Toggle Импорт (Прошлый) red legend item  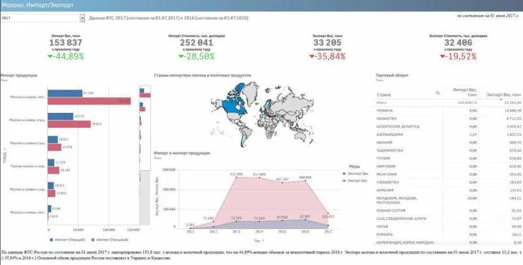click(x=93, y=239)
